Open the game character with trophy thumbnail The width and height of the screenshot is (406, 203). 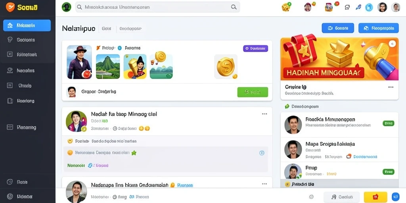(135, 66)
